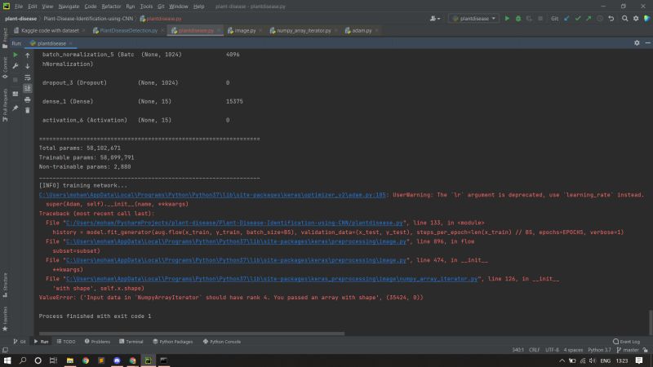Change UTF-8 file encoding

click(x=552, y=350)
